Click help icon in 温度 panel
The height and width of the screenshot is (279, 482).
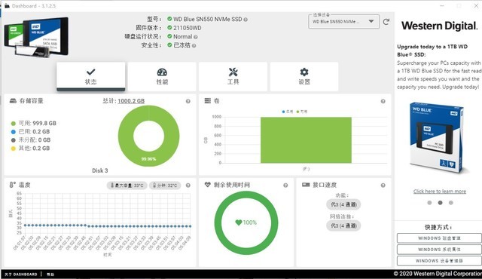[188, 185]
